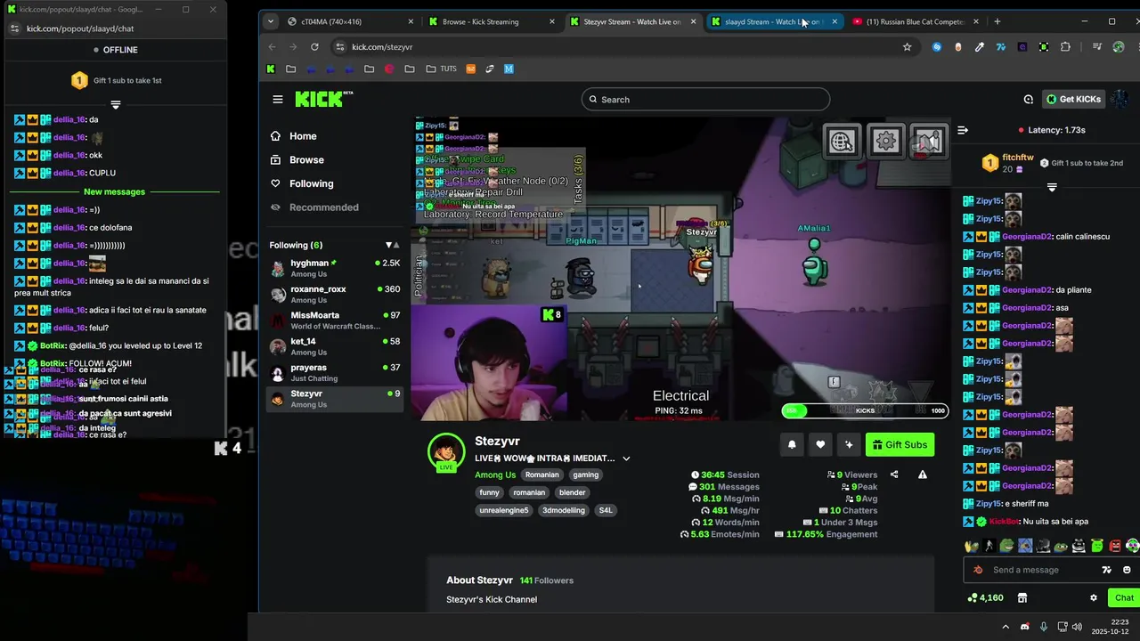Viewport: 1140px width, 641px height.
Task: Click the 7TV icon in message box
Action: (1107, 570)
